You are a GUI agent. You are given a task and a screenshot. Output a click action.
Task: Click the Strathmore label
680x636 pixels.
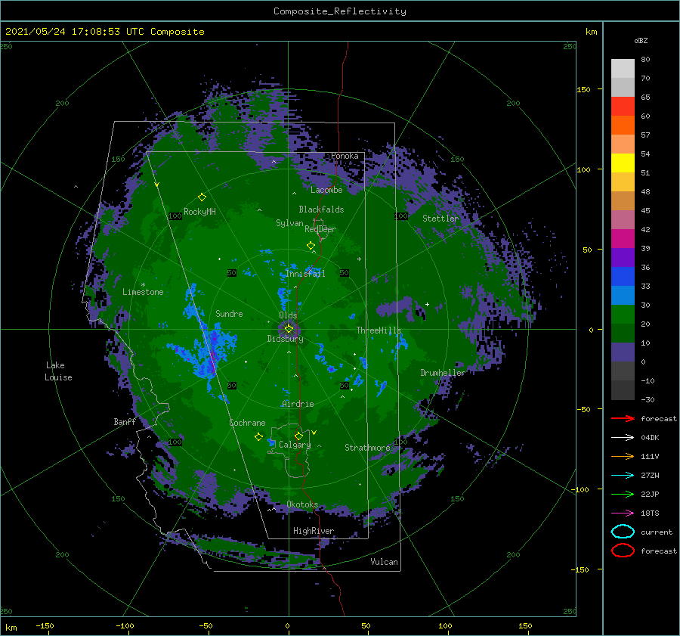[367, 448]
